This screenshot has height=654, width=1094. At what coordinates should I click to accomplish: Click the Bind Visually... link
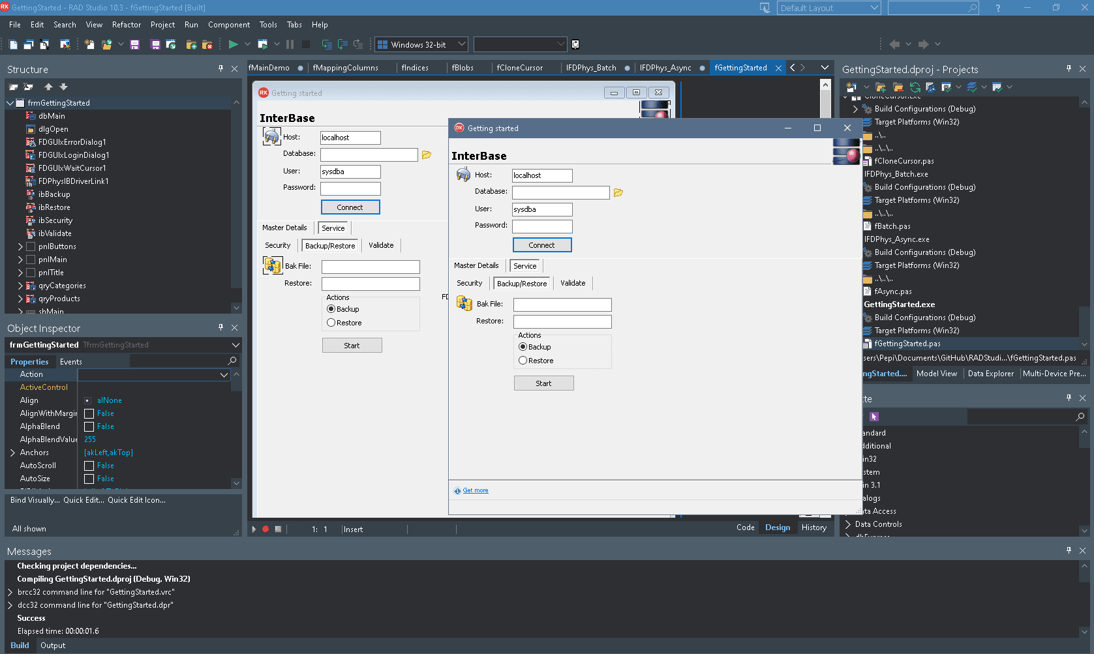tap(34, 500)
